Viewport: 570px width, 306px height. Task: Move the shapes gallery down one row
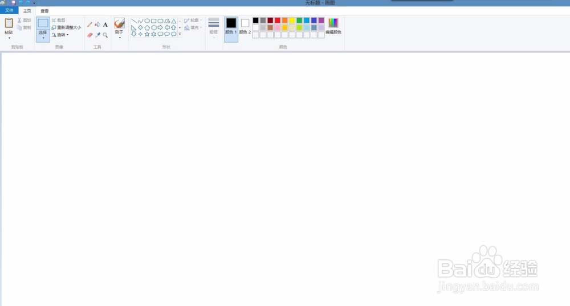click(180, 27)
